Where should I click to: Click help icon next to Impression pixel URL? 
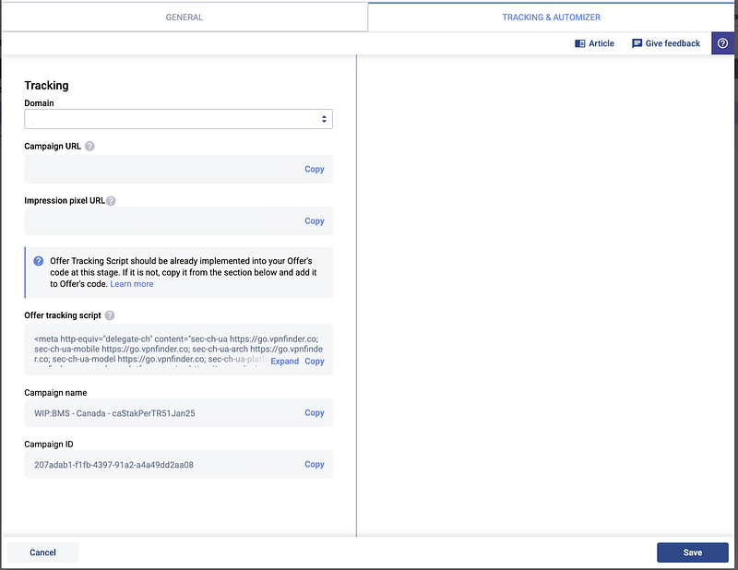(x=111, y=200)
